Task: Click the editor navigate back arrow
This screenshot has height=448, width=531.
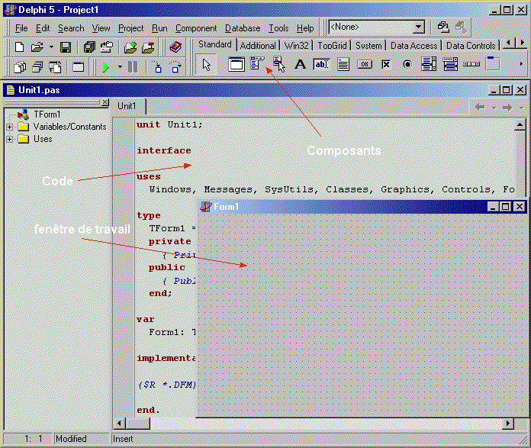Action: pos(480,108)
